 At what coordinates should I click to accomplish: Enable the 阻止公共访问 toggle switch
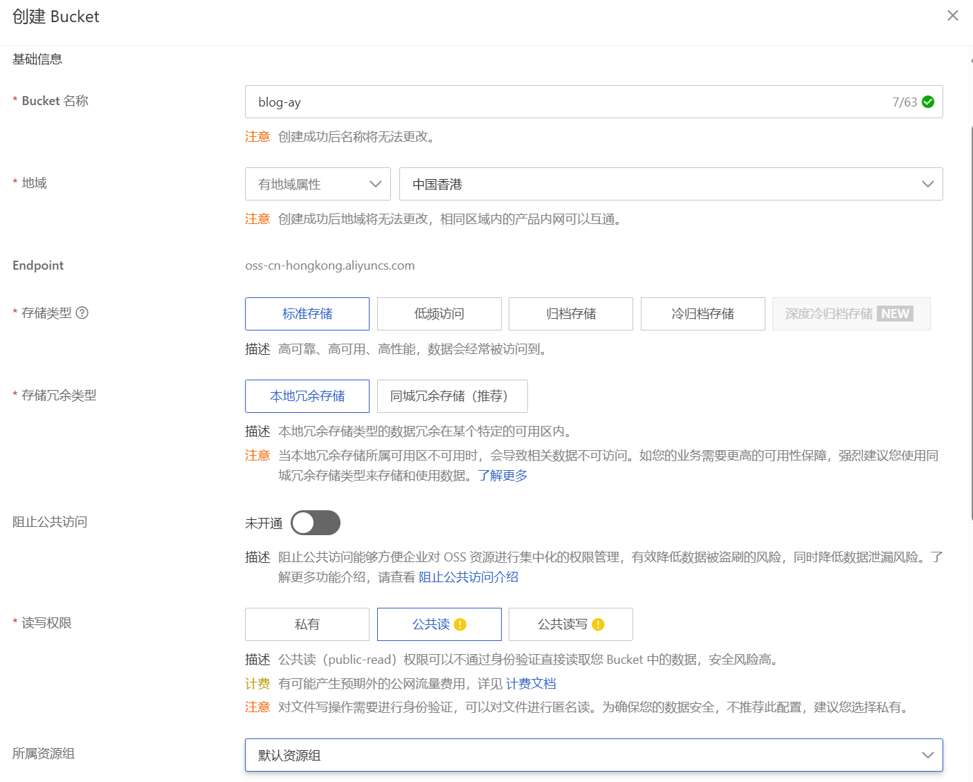(x=316, y=523)
